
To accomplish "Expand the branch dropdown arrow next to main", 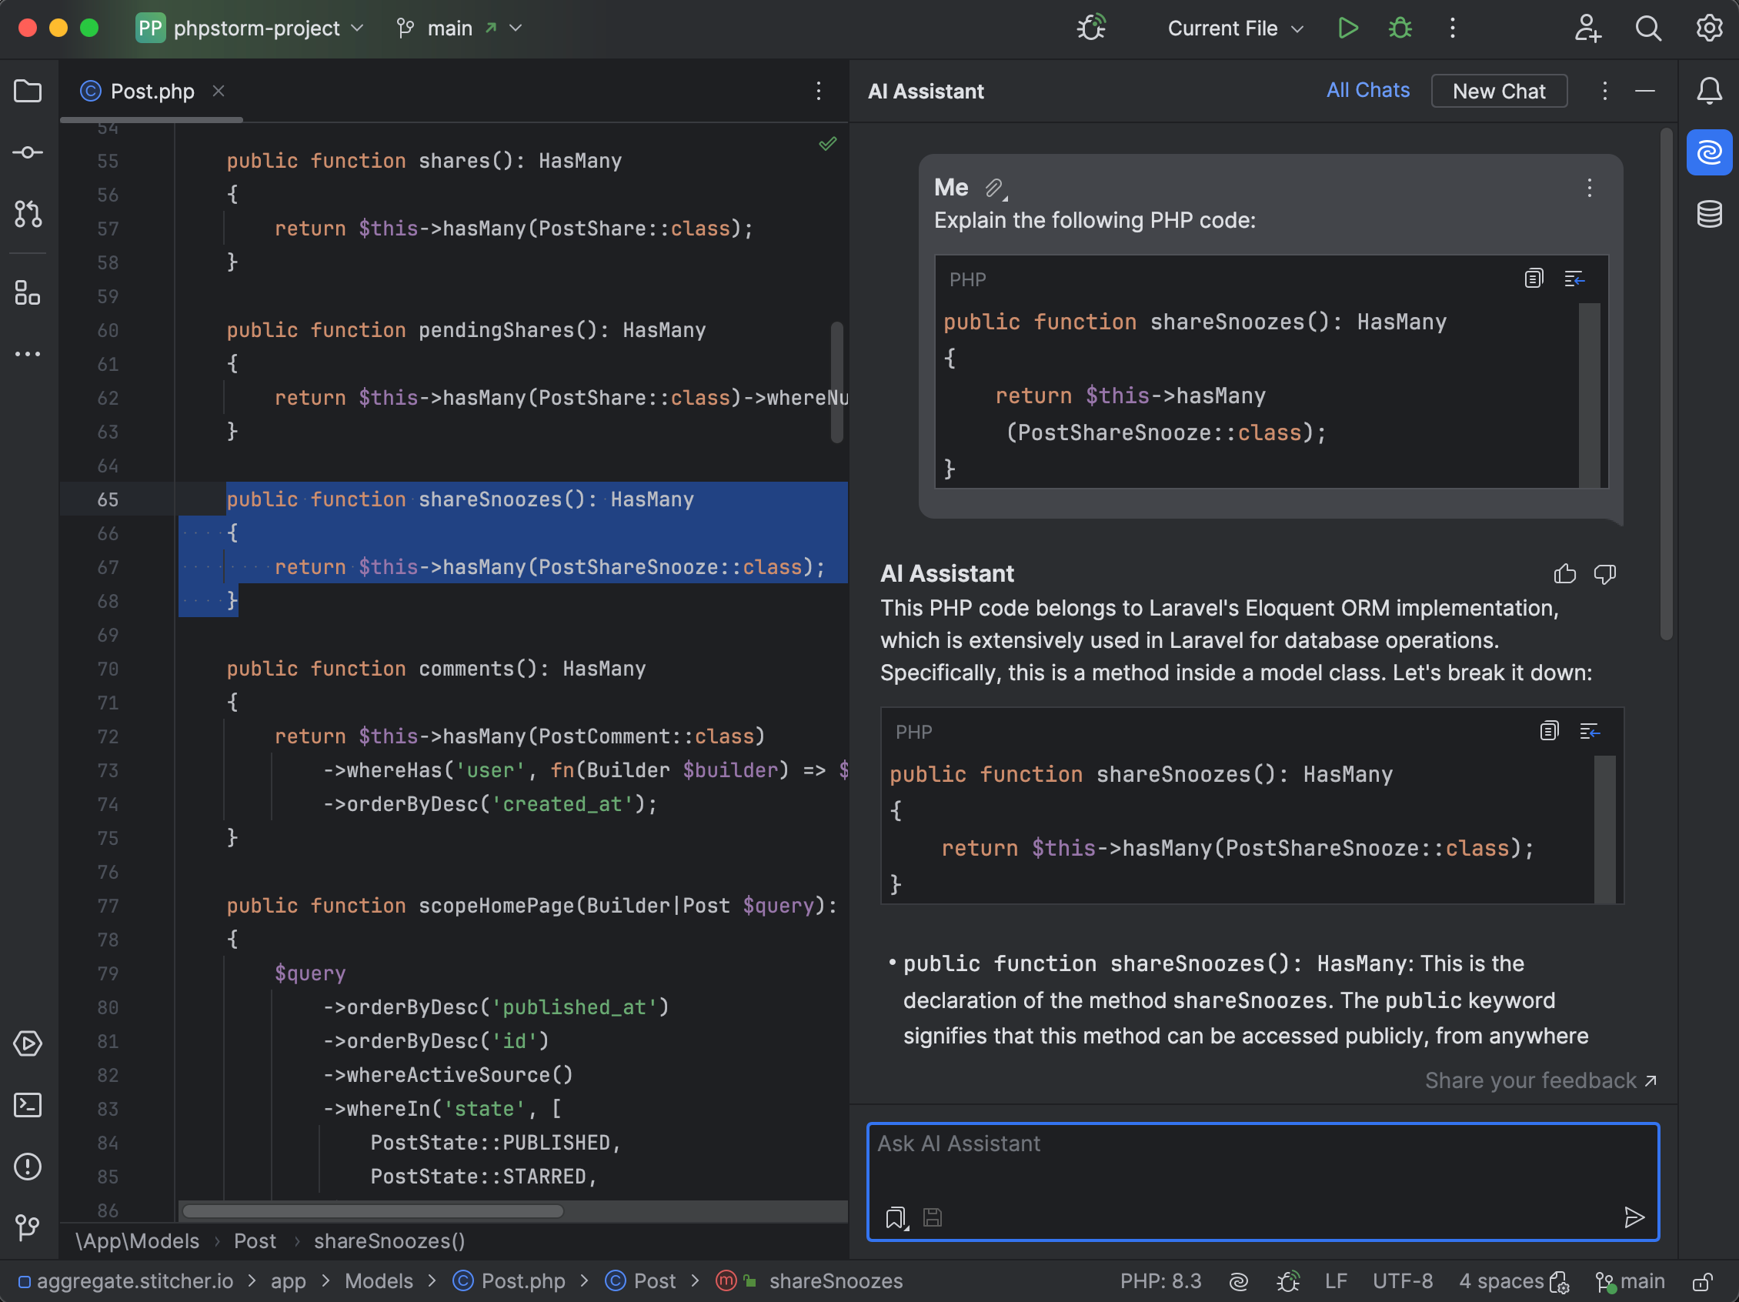I will [518, 28].
